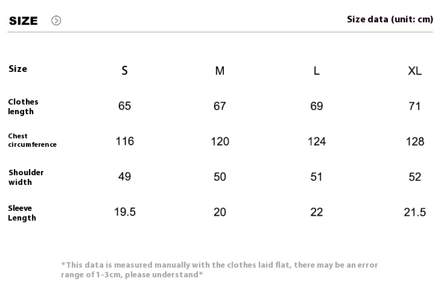Click the Shoulder width row label

pyautogui.click(x=26, y=177)
